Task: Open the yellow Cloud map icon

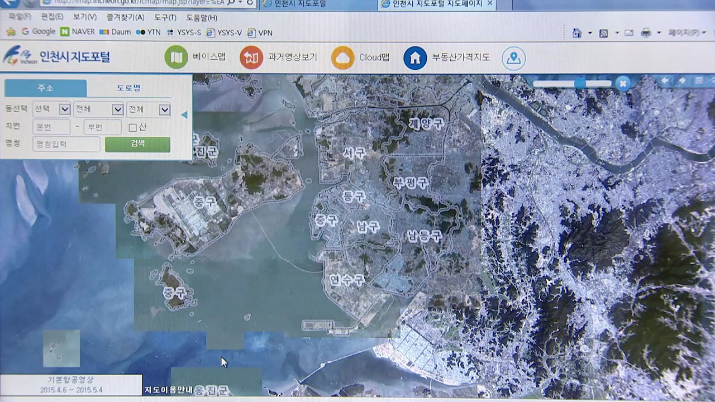Action: [x=343, y=58]
